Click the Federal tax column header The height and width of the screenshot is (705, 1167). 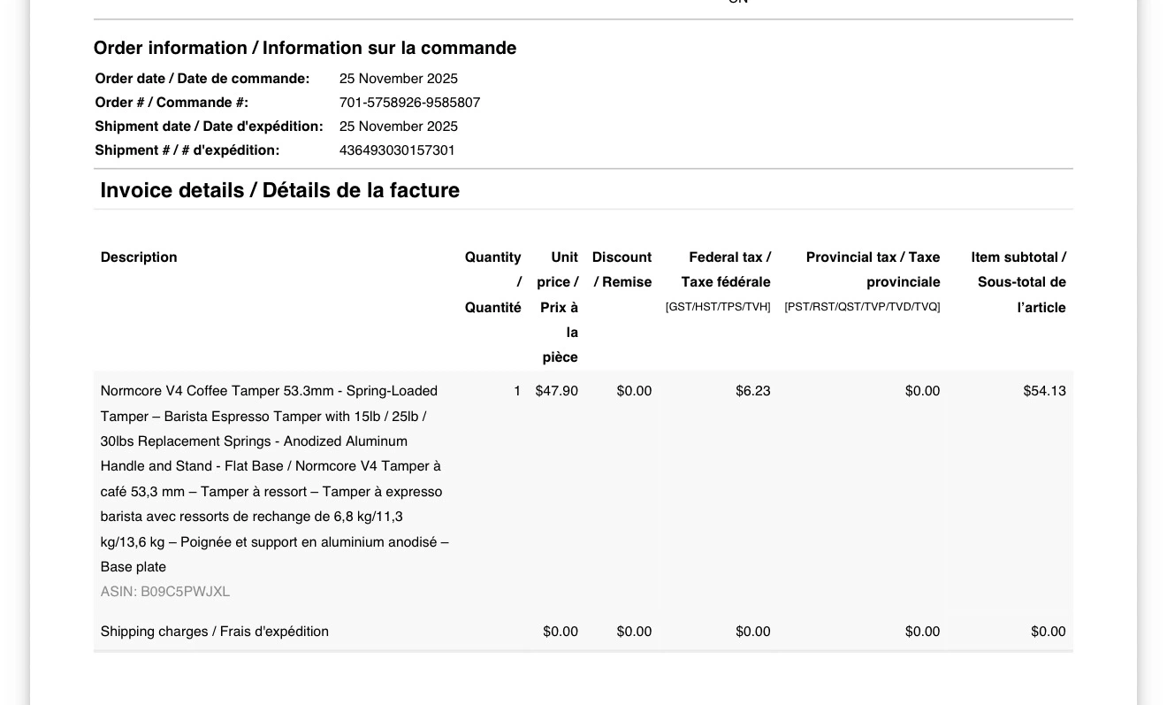tap(718, 281)
